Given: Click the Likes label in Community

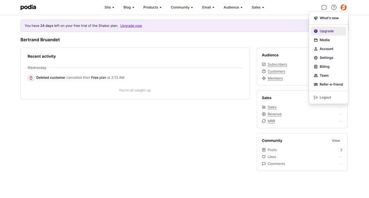Looking at the screenshot, I should [271, 157].
